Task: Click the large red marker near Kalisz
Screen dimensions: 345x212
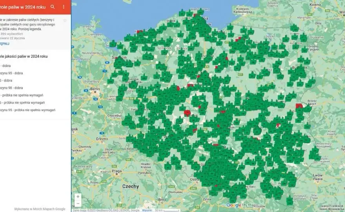Action: pos(187,113)
